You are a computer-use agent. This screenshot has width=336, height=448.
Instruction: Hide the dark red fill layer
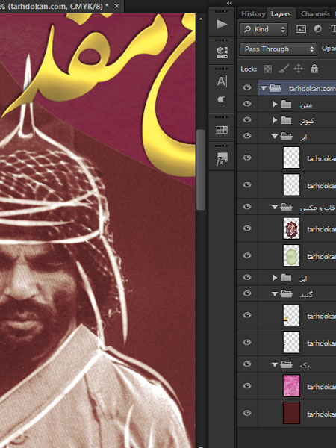click(247, 413)
